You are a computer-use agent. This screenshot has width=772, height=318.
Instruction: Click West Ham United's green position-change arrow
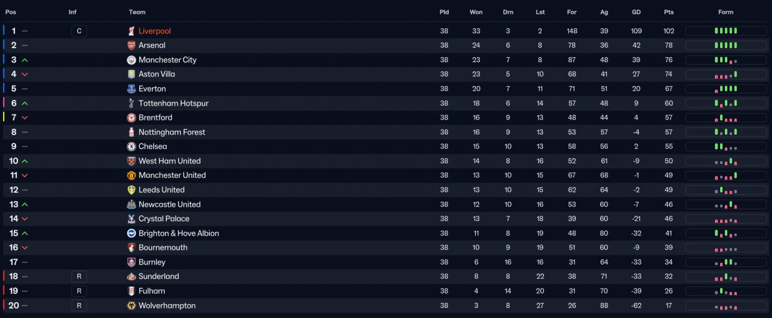(x=25, y=161)
